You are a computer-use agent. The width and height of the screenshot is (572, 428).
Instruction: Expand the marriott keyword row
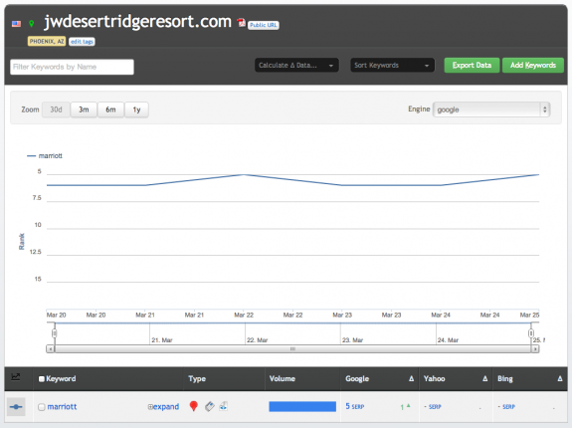click(x=163, y=406)
